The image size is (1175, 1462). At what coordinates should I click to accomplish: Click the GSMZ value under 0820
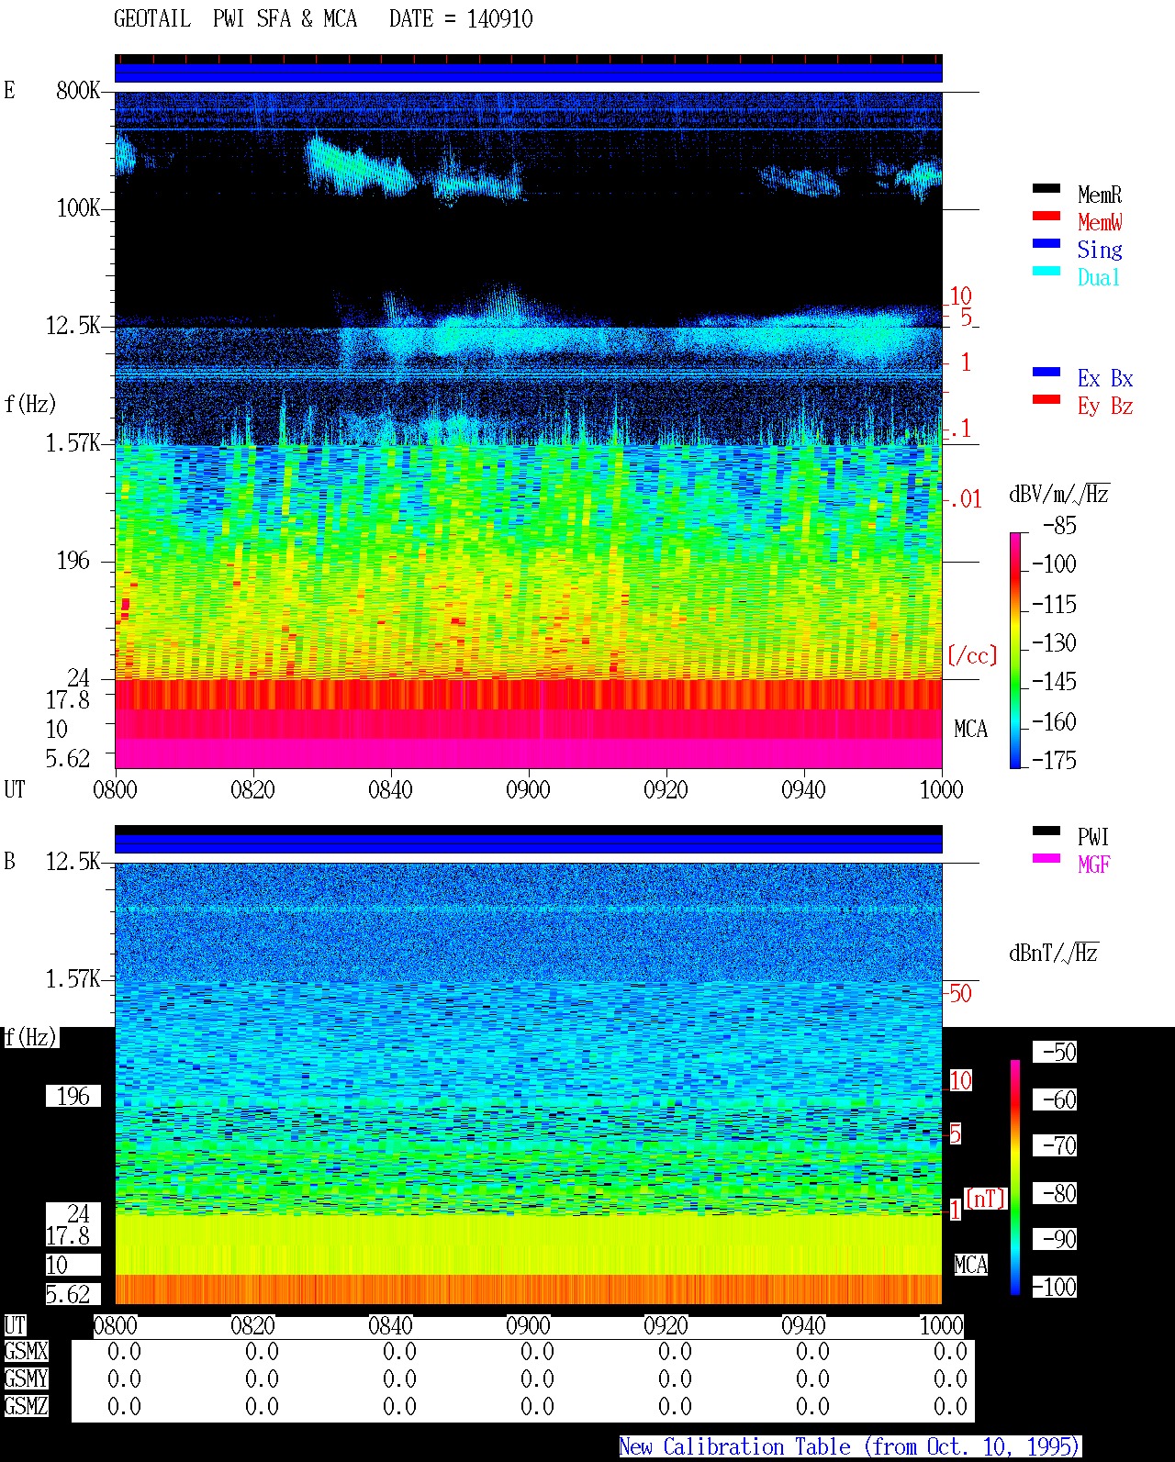click(262, 1407)
